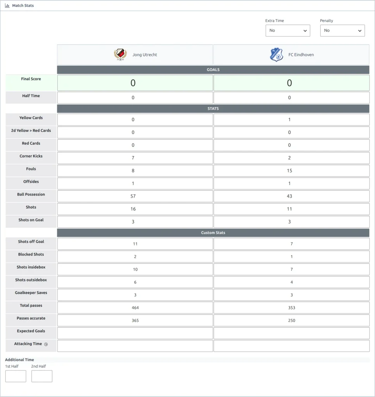
Task: Select Jong Utrecht Shots field showing 16
Action: tap(135, 209)
